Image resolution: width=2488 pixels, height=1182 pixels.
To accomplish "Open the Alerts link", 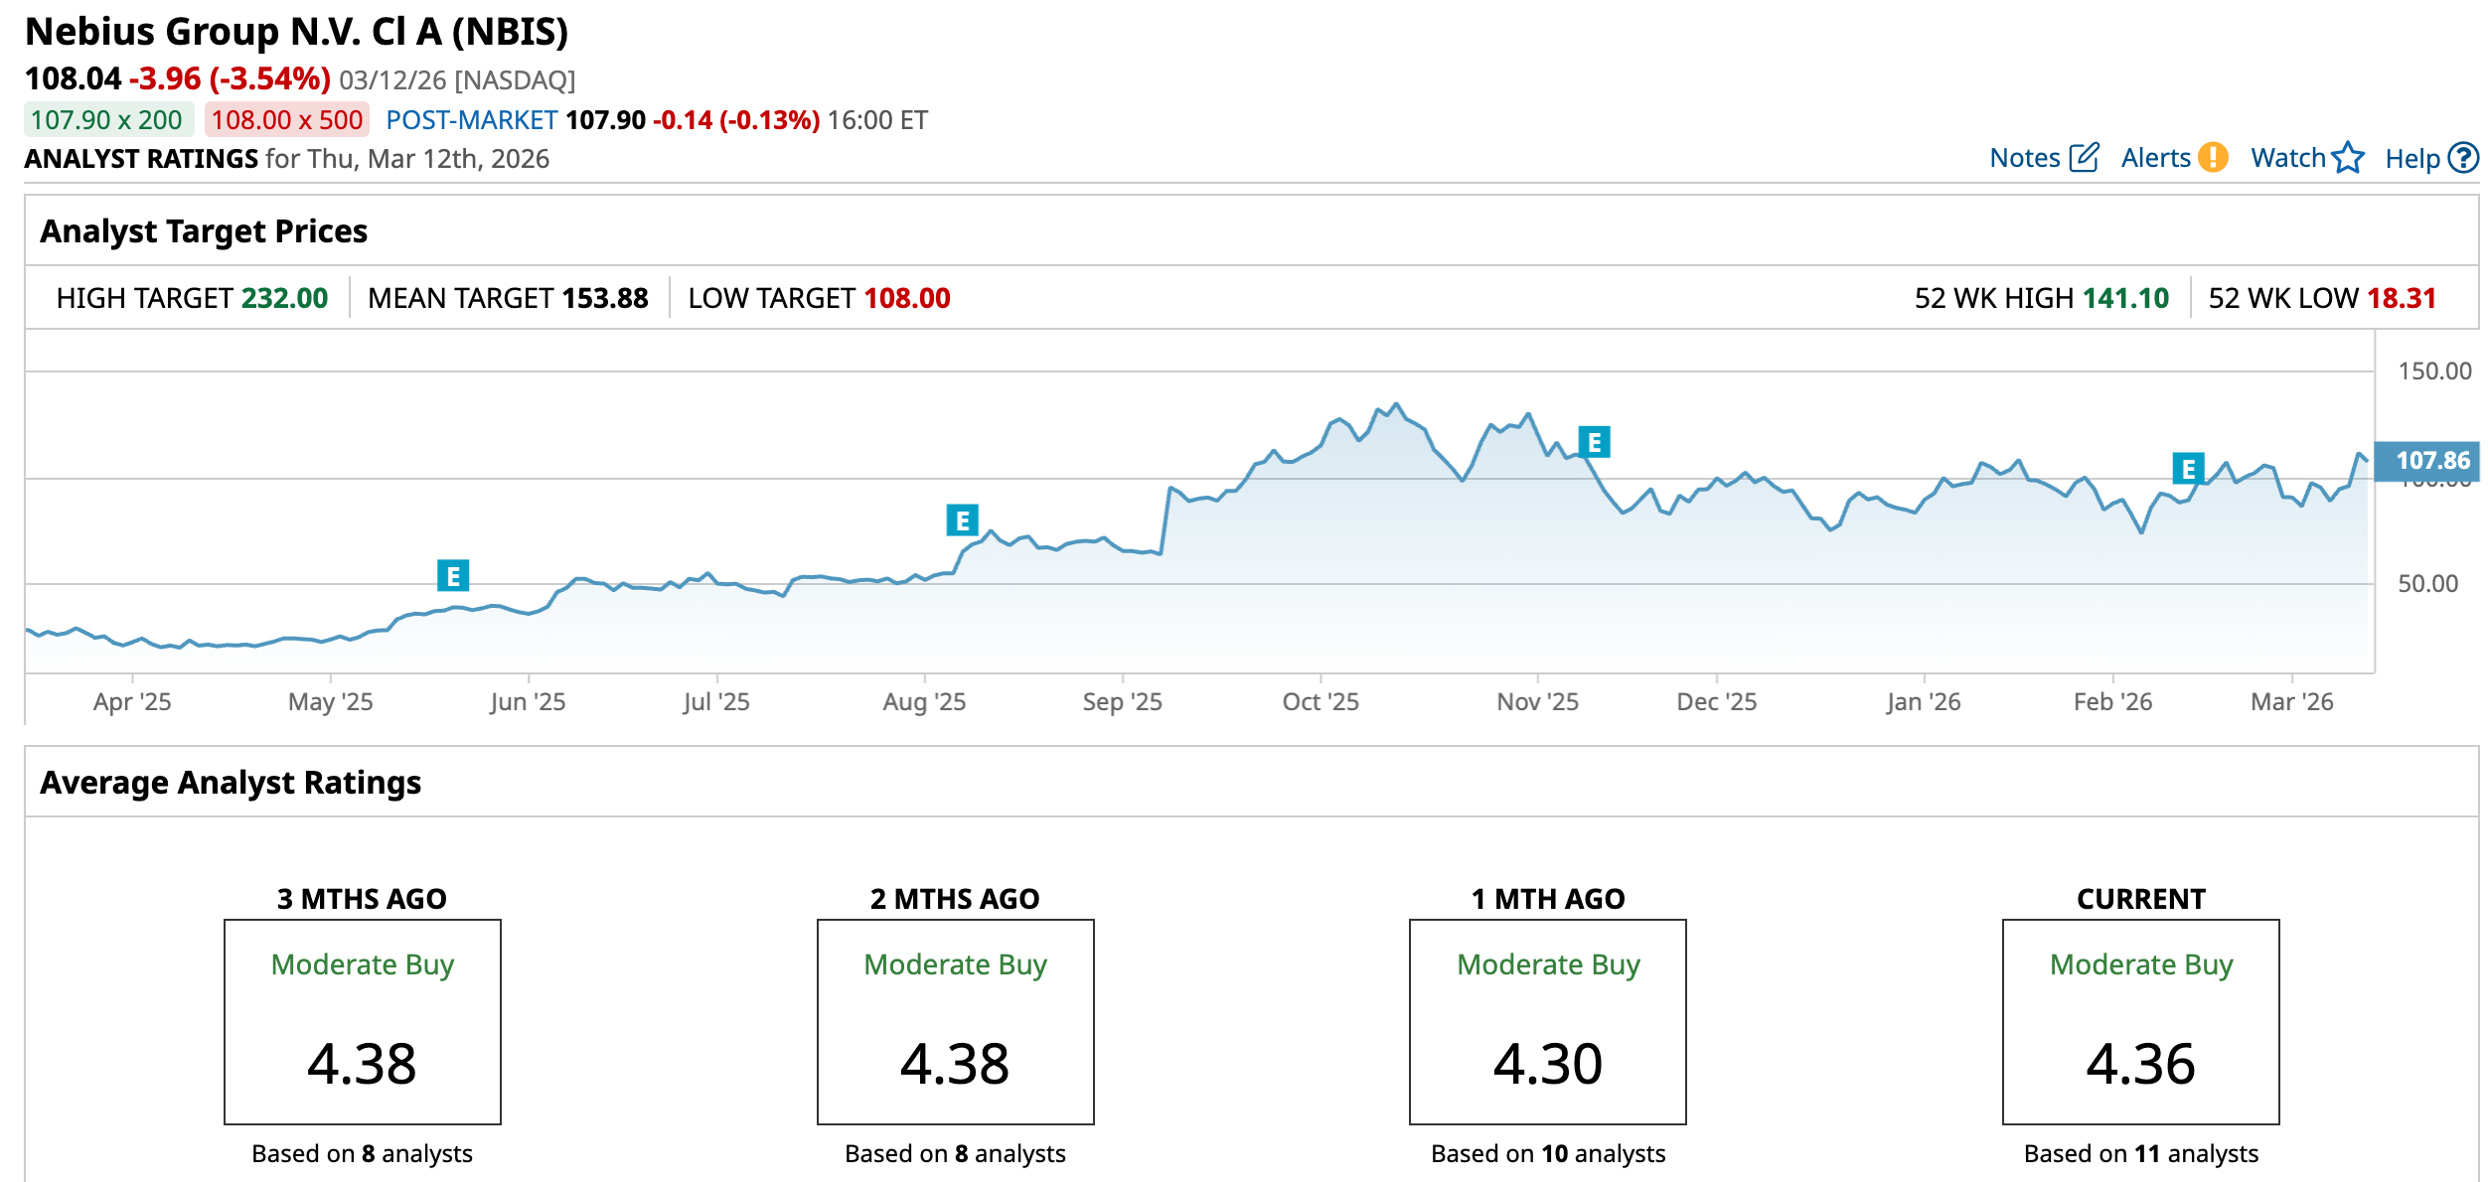I will [x=2155, y=158].
